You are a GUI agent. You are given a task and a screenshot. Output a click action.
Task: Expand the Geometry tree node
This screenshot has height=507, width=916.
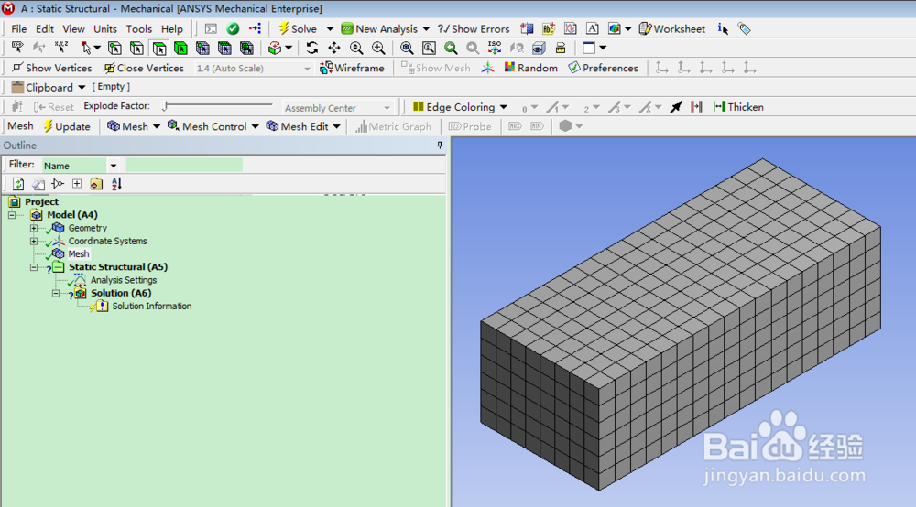coord(33,228)
